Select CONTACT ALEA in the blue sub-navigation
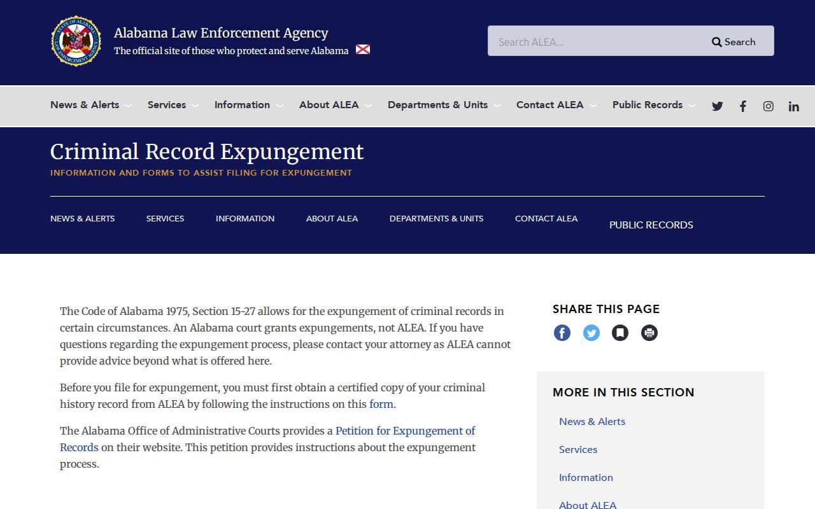This screenshot has width=815, height=509. pyautogui.click(x=546, y=218)
